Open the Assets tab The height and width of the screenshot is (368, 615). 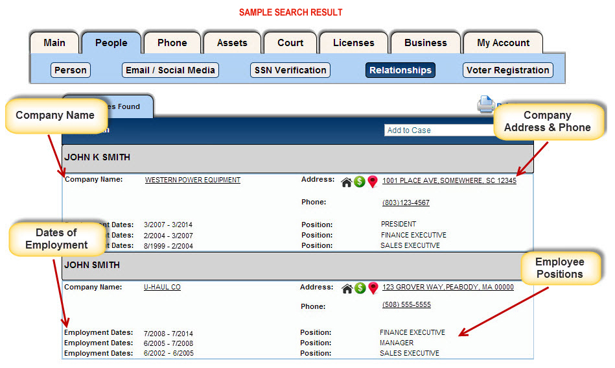[x=232, y=43]
